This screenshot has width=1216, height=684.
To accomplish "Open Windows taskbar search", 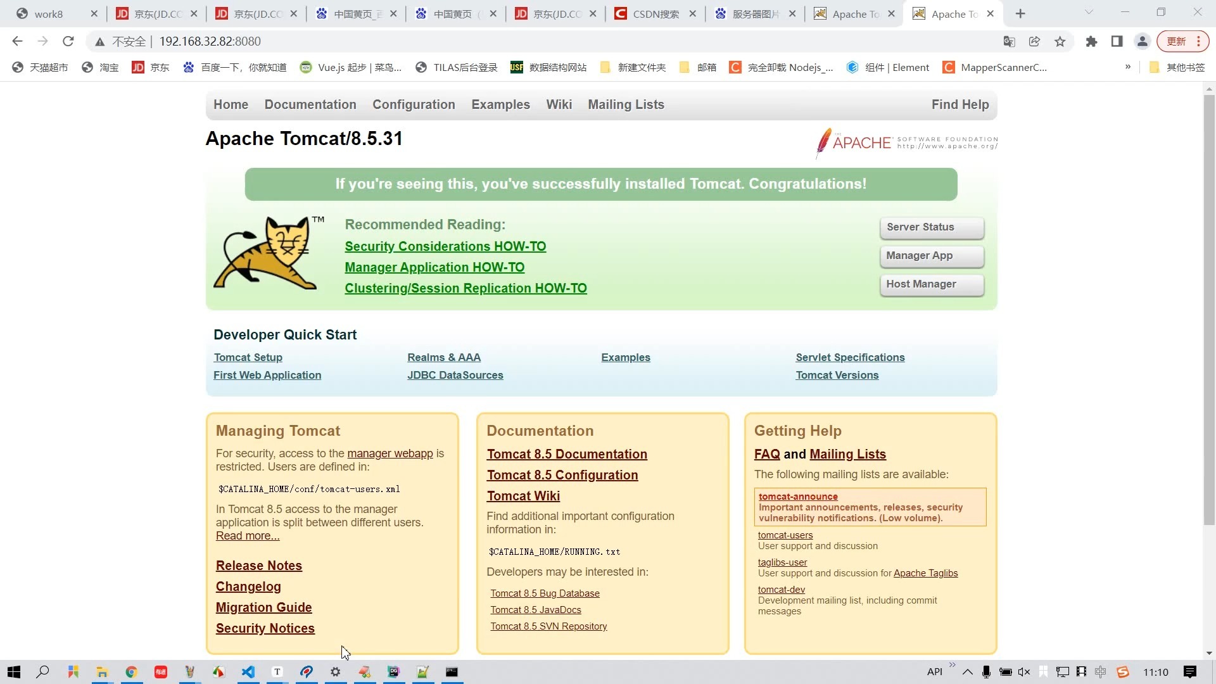I will pyautogui.click(x=42, y=672).
